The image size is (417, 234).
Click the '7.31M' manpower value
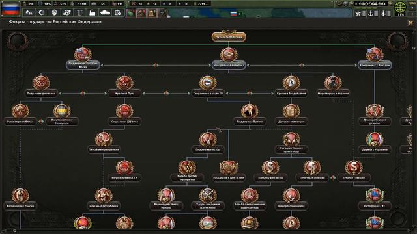click(x=81, y=4)
